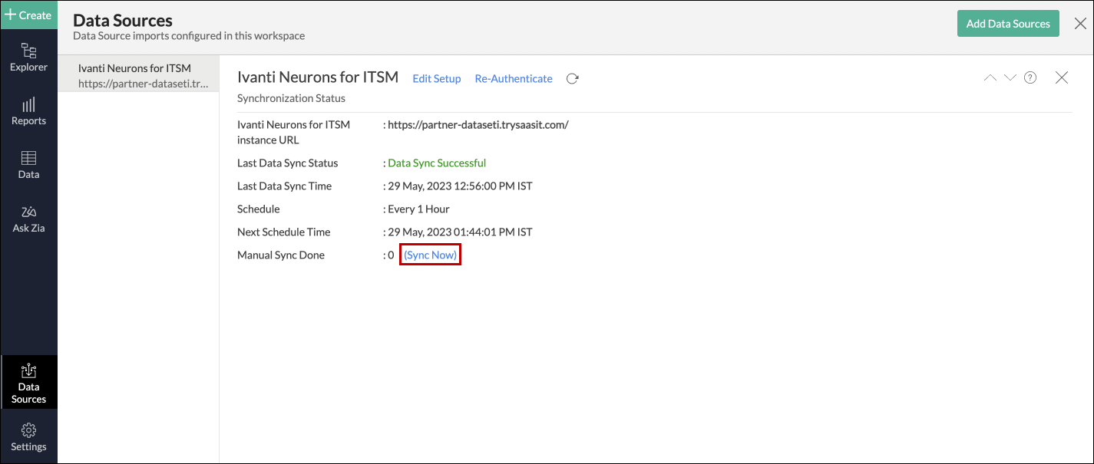Select the Reports icon in sidebar
1094x464 pixels.
coord(28,111)
